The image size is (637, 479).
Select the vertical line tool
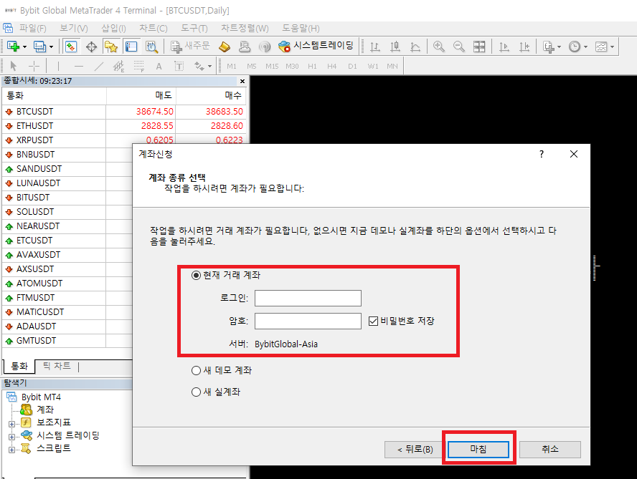[59, 66]
